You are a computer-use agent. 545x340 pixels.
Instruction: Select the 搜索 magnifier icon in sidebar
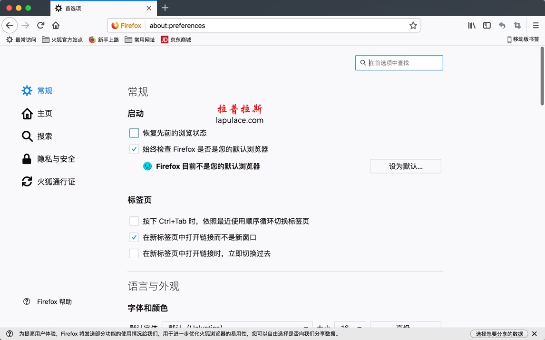[x=27, y=136]
